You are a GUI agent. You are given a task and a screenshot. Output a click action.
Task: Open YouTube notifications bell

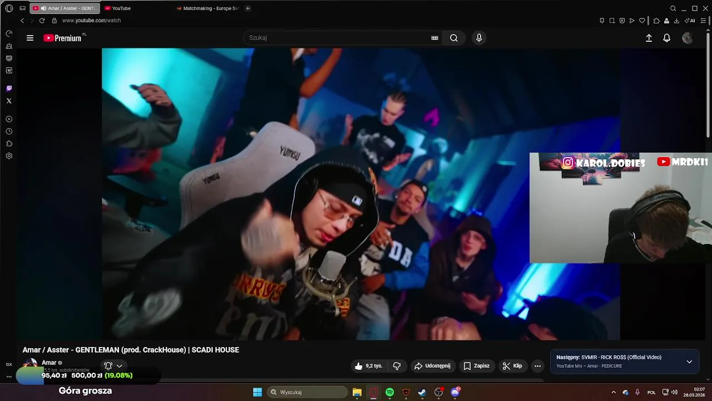[666, 38]
